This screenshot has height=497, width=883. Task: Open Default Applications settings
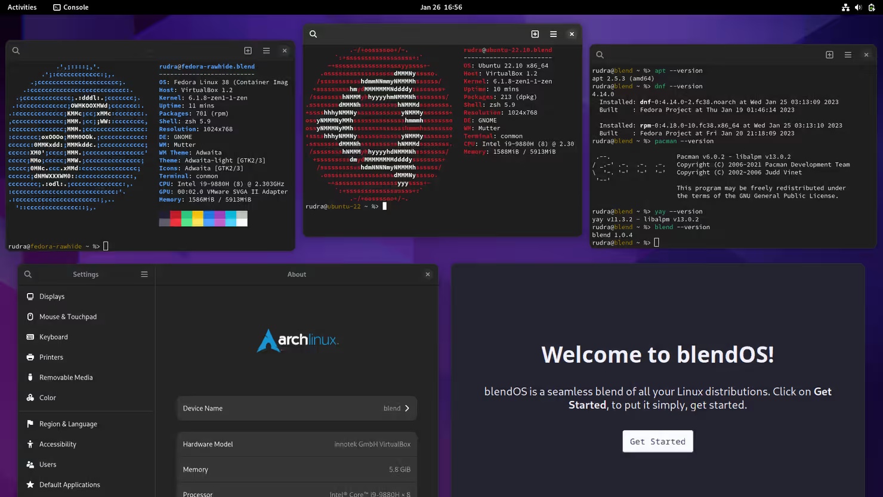70,484
